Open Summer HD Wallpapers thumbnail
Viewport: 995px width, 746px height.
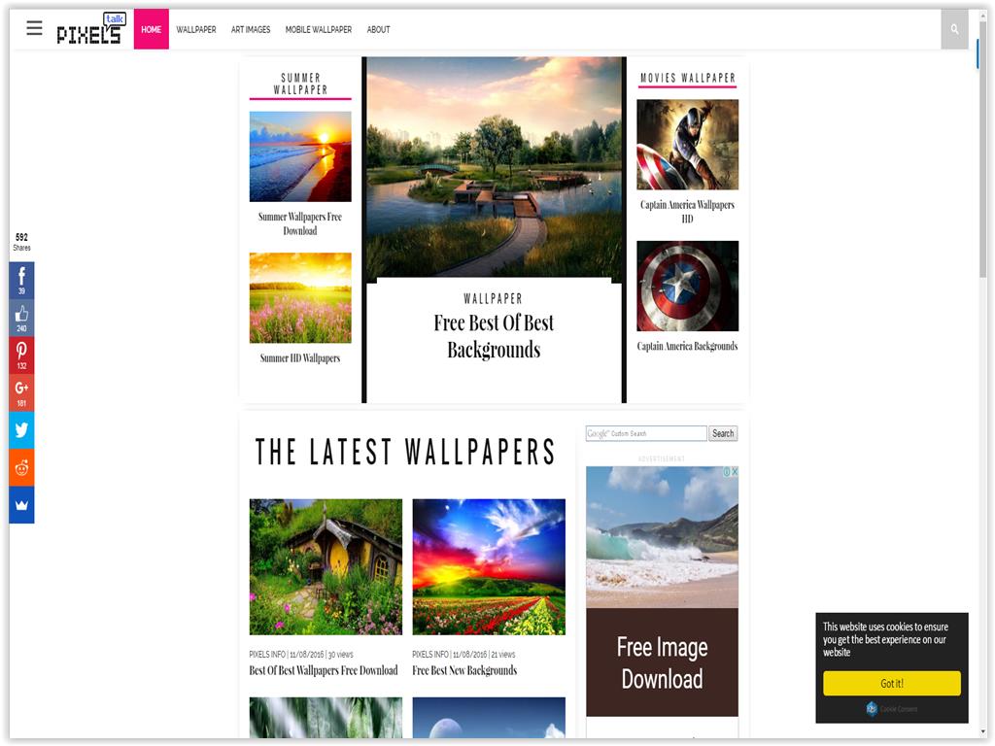[300, 297]
